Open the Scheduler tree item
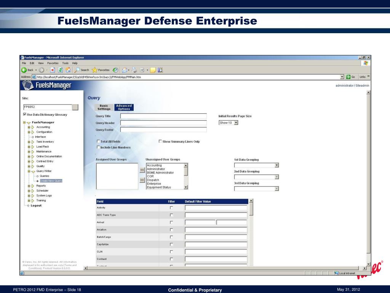Image resolution: width=390 pixels, height=293 pixels. [x=42, y=191]
